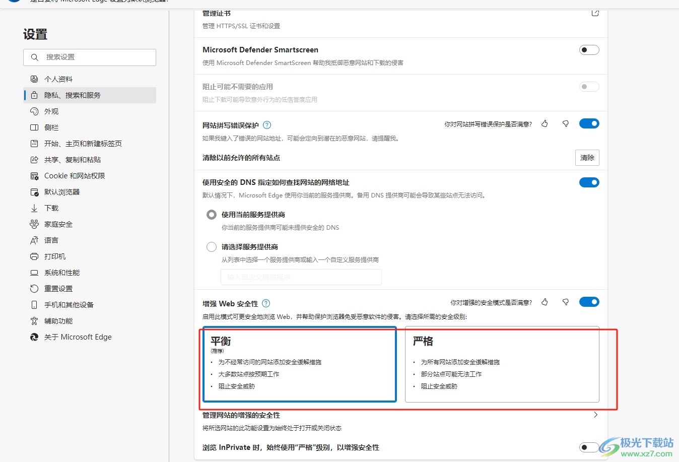Toggle InPrivate 严格 level switch

tap(589, 447)
